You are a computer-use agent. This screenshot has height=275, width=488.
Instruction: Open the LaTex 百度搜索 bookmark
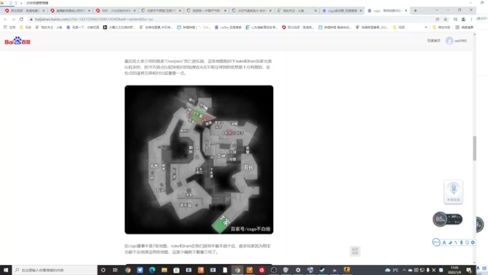point(228,27)
